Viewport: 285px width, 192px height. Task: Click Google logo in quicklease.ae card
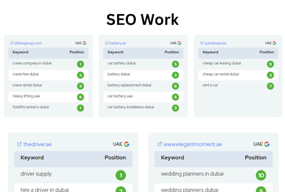coord(275,43)
